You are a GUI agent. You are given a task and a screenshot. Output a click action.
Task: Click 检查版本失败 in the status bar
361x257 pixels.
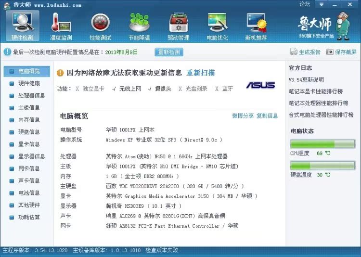(x=162, y=250)
